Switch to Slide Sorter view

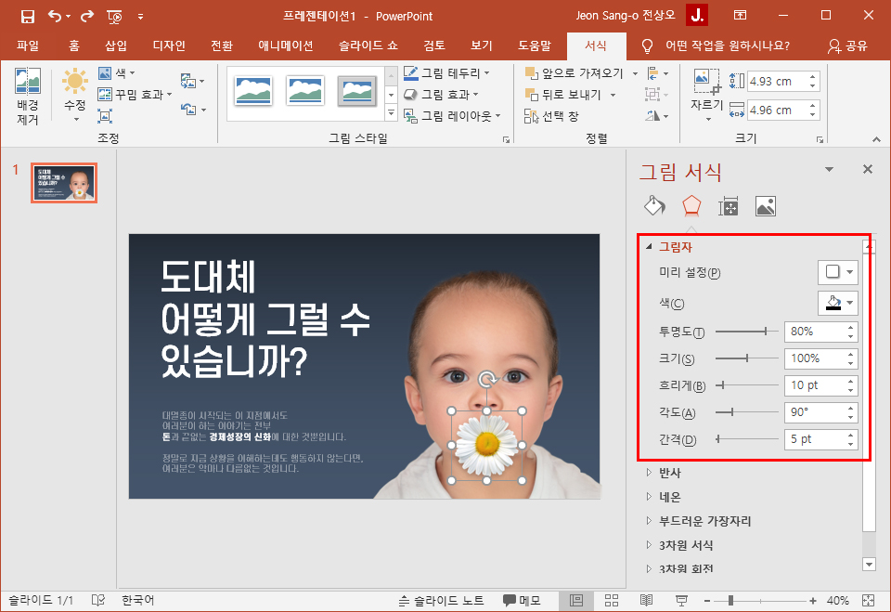pos(612,600)
